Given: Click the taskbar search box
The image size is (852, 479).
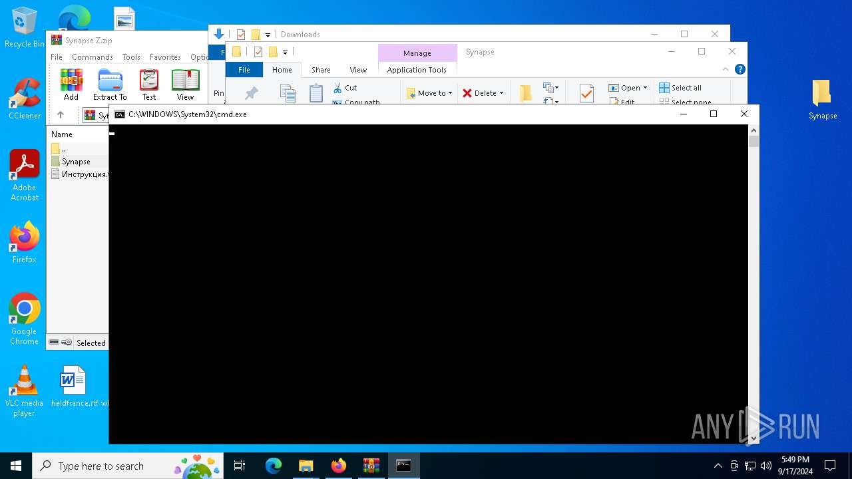Looking at the screenshot, I should click(x=128, y=466).
